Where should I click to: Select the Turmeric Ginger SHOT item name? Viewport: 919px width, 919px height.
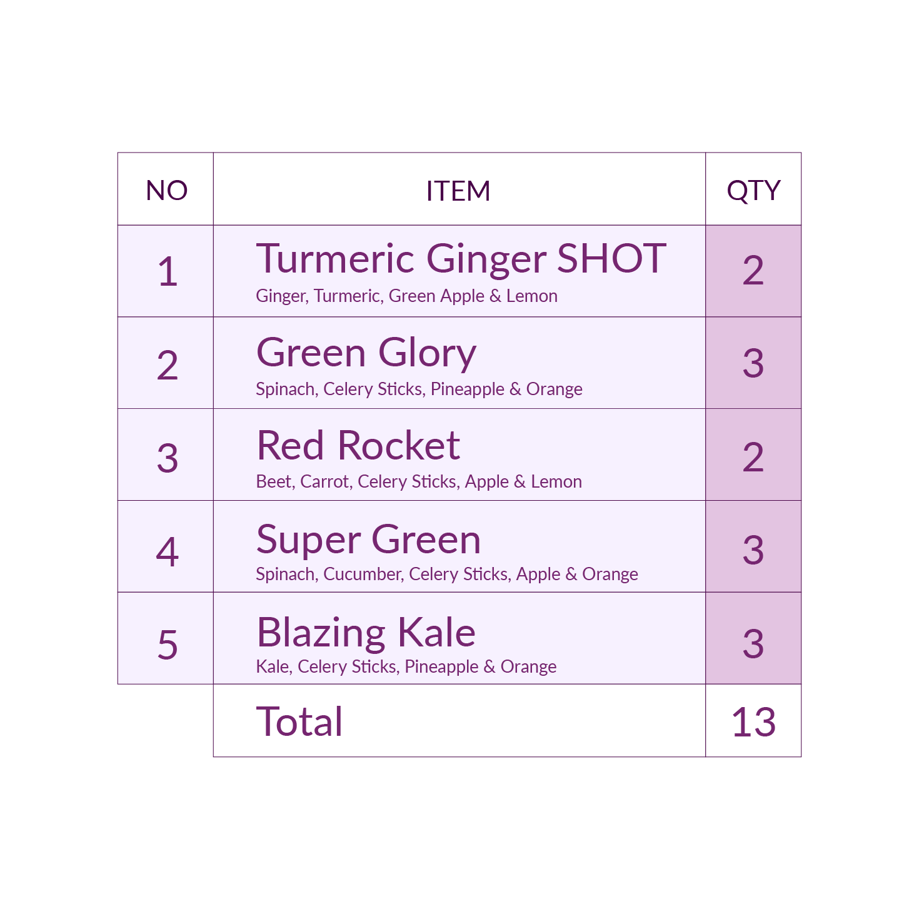tap(461, 258)
